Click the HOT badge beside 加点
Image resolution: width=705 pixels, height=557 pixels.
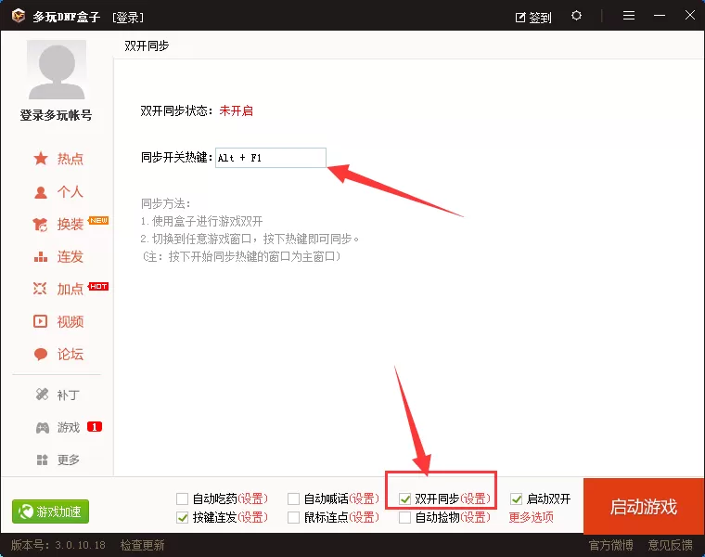(98, 287)
